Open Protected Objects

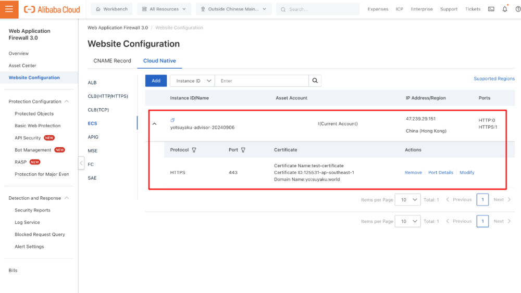click(34, 113)
